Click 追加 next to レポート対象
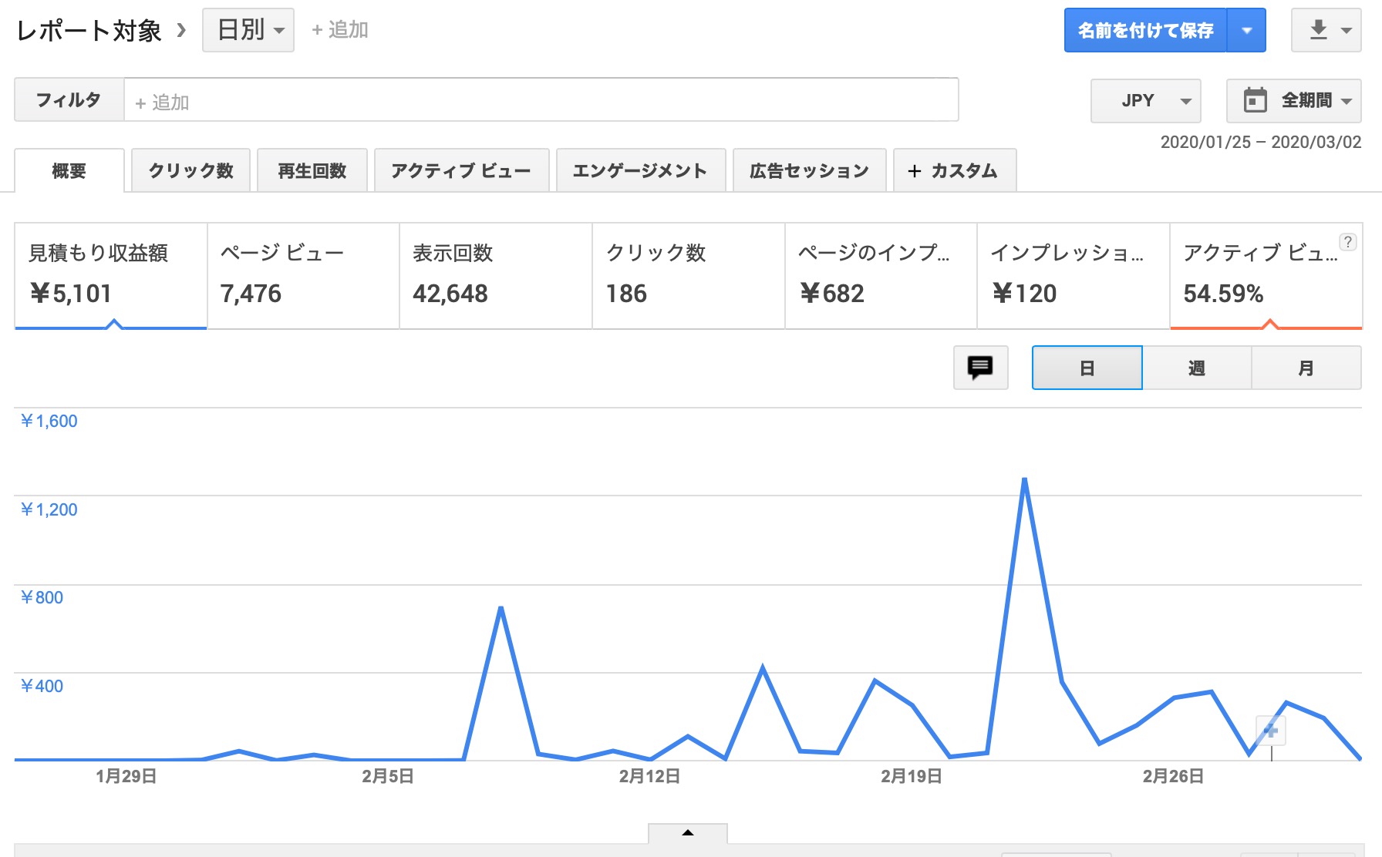Viewport: 1382px width, 857px height. pyautogui.click(x=339, y=29)
